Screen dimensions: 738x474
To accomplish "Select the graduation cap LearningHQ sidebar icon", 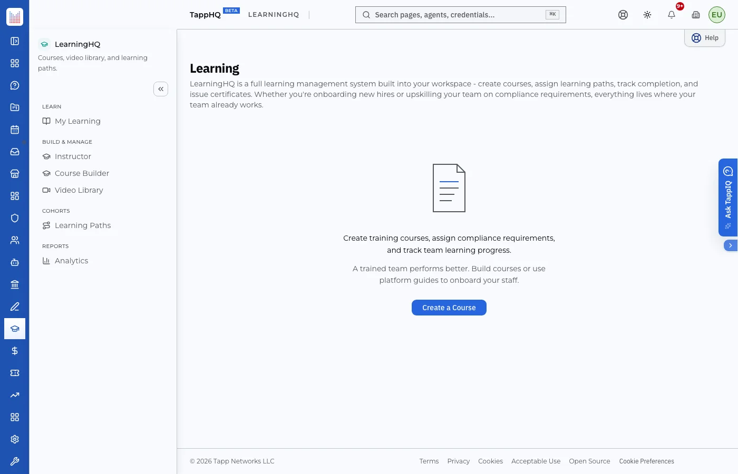I will pos(15,329).
